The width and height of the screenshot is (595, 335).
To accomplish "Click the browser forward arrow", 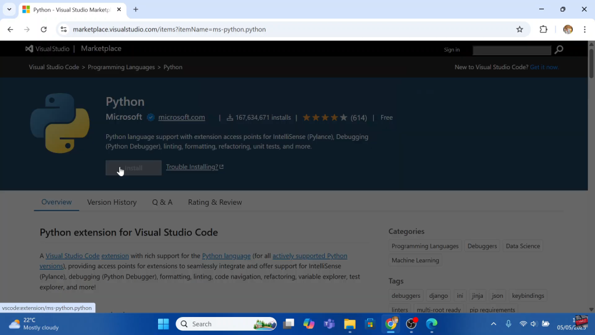I will (x=27, y=29).
